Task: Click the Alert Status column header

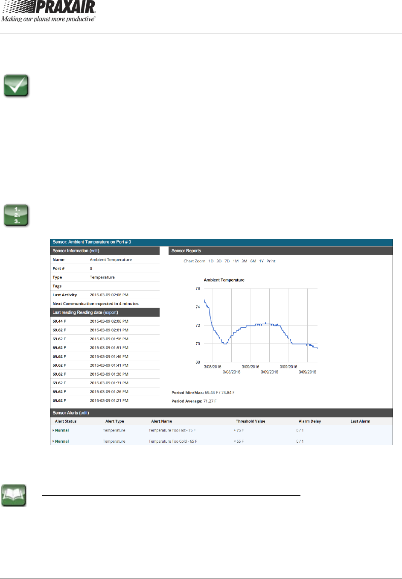Action: pos(66,421)
